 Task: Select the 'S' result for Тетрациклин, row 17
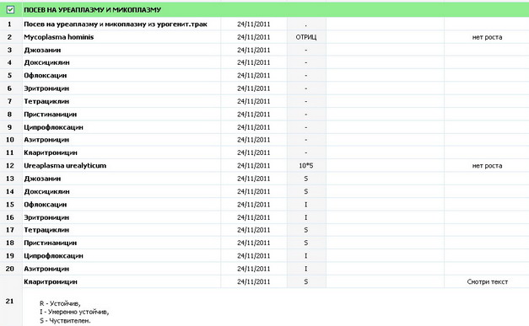[306, 230]
